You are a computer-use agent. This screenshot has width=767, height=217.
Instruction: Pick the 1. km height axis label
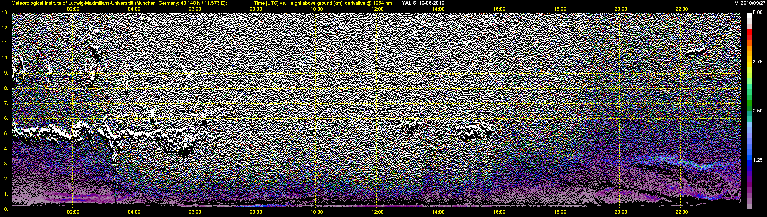pos(6,194)
